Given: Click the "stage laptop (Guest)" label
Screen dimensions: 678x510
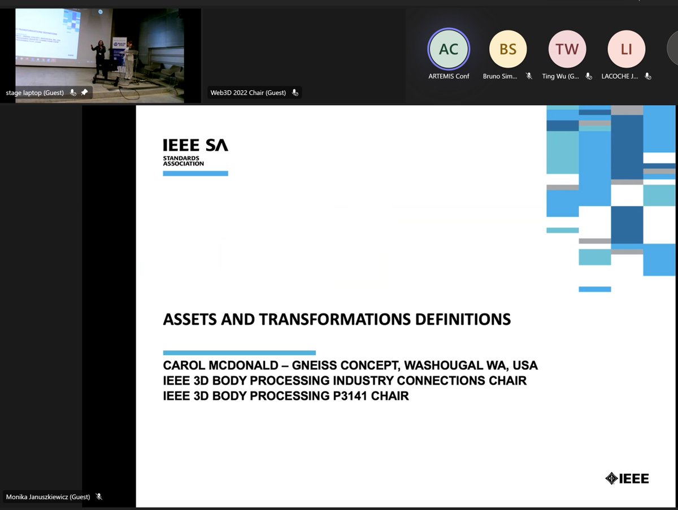Looking at the screenshot, I should (35, 93).
